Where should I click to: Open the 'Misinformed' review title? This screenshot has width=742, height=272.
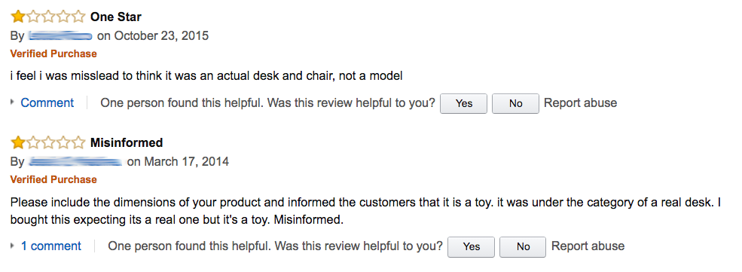click(x=127, y=142)
